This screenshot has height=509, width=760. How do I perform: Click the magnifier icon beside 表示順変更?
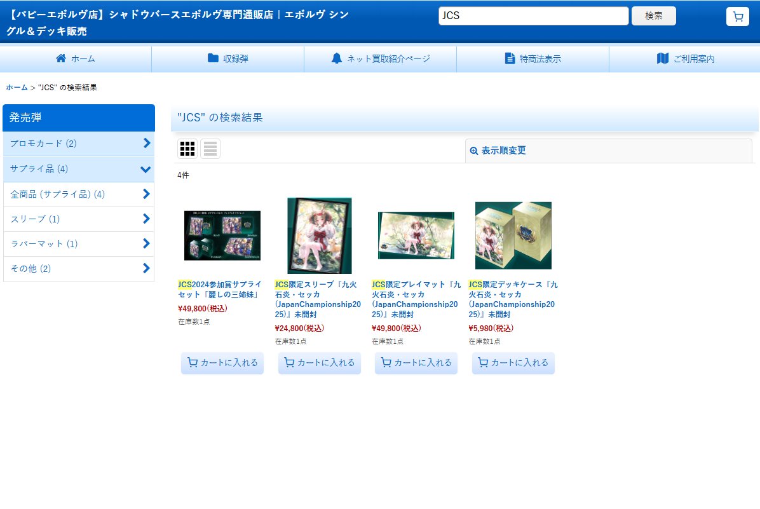pyautogui.click(x=473, y=151)
